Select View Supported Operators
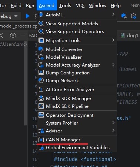The image size is (140, 167). click(77, 32)
